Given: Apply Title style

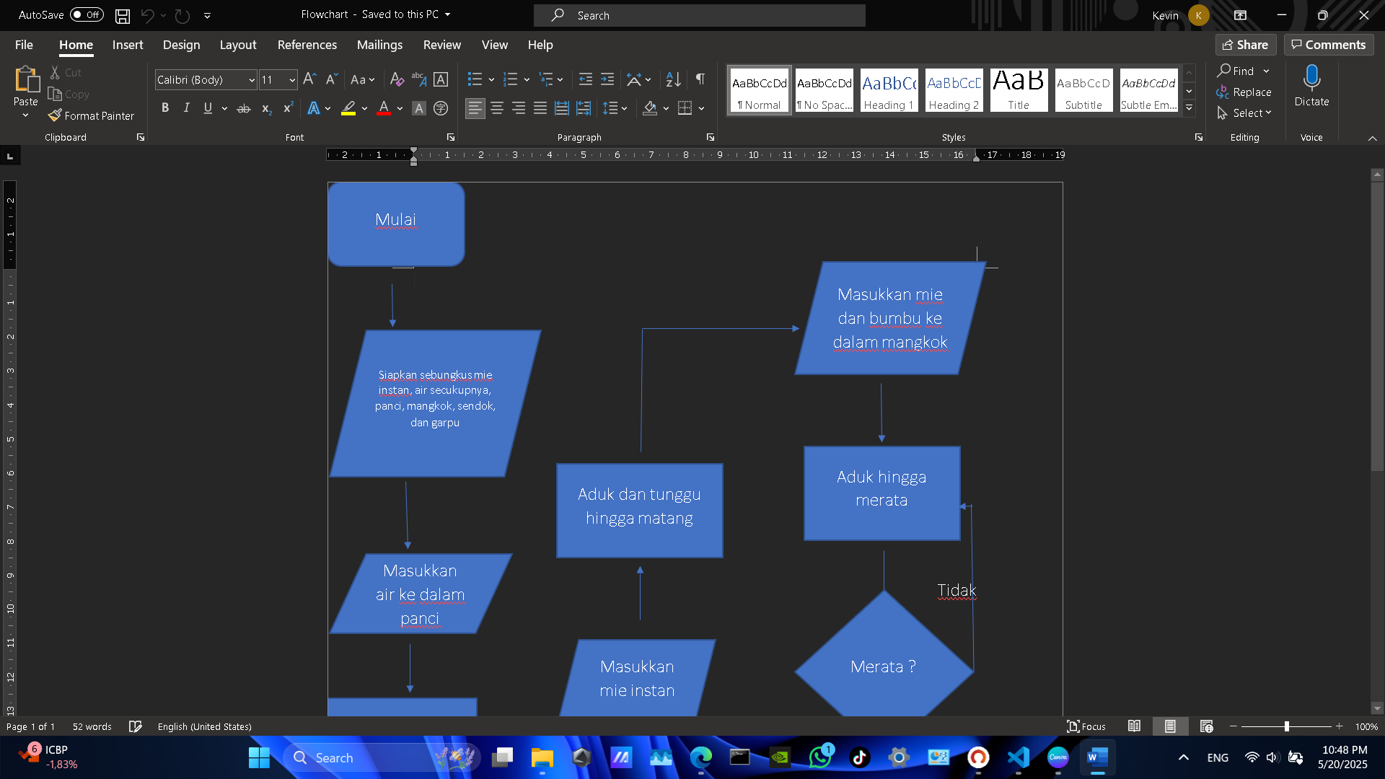Looking at the screenshot, I should [x=1019, y=90].
